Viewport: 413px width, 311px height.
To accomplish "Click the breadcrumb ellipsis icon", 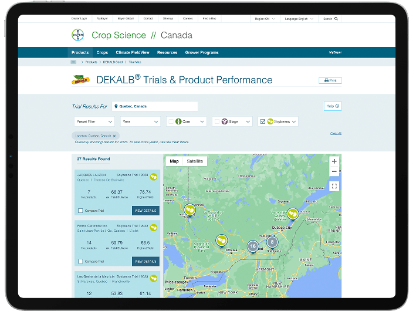I will pyautogui.click(x=73, y=62).
